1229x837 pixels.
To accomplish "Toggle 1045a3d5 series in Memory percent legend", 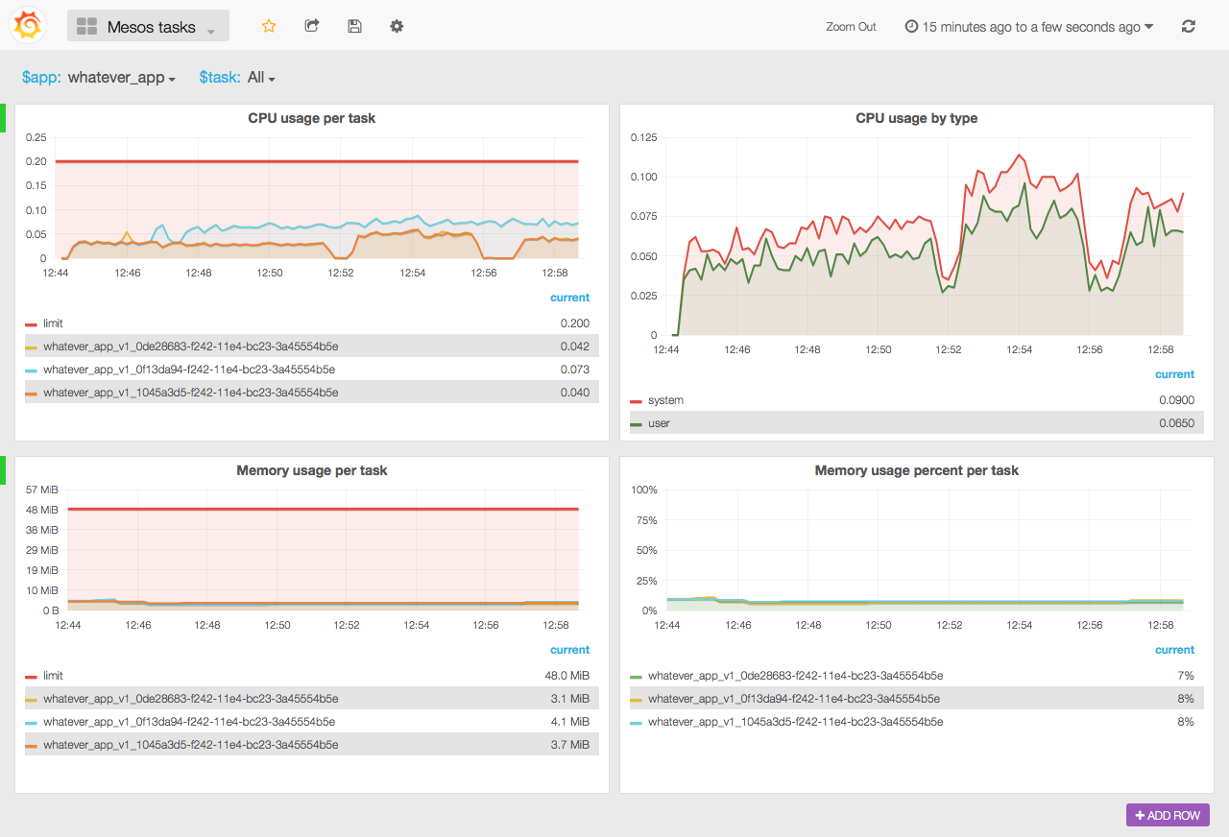I will point(795,722).
